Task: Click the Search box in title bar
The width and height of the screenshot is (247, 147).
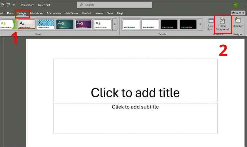Action: pos(114,5)
